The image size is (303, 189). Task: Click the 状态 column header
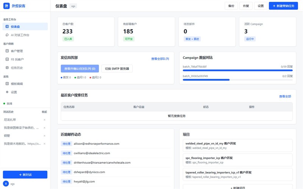206,107
